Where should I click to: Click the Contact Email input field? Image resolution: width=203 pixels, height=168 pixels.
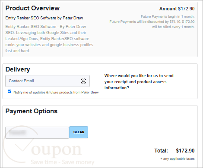(48, 81)
